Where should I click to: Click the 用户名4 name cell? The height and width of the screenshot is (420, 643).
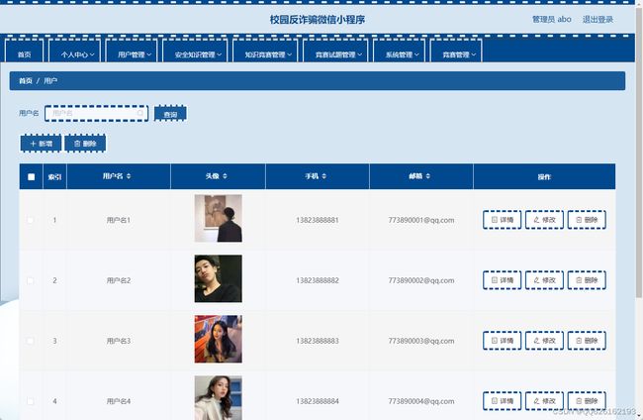(x=119, y=401)
